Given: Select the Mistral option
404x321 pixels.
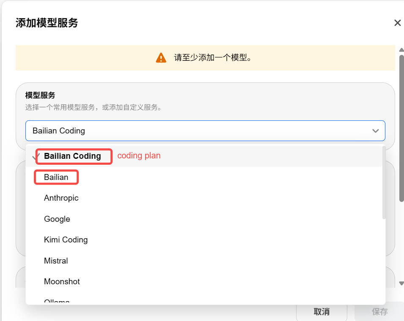Looking at the screenshot, I should click(x=56, y=261).
